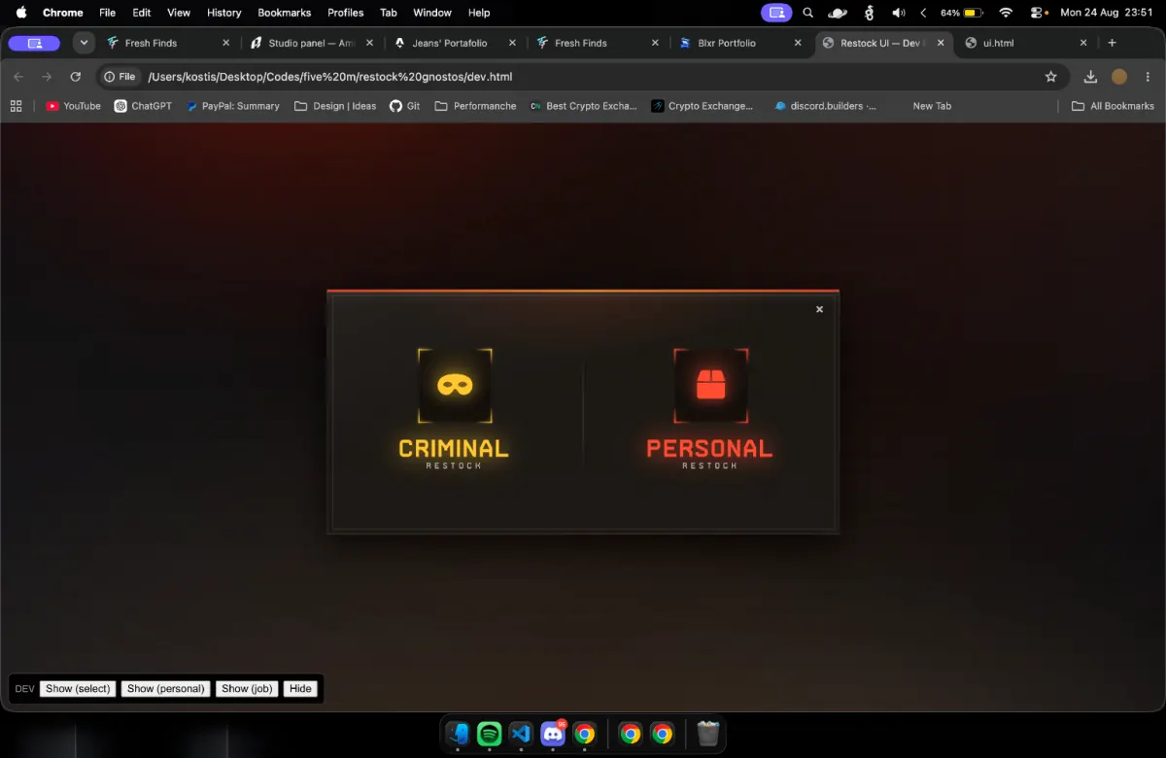Image resolution: width=1166 pixels, height=758 pixels.
Task: Open the Chrome apps grid shortcut
Action: pyautogui.click(x=16, y=106)
